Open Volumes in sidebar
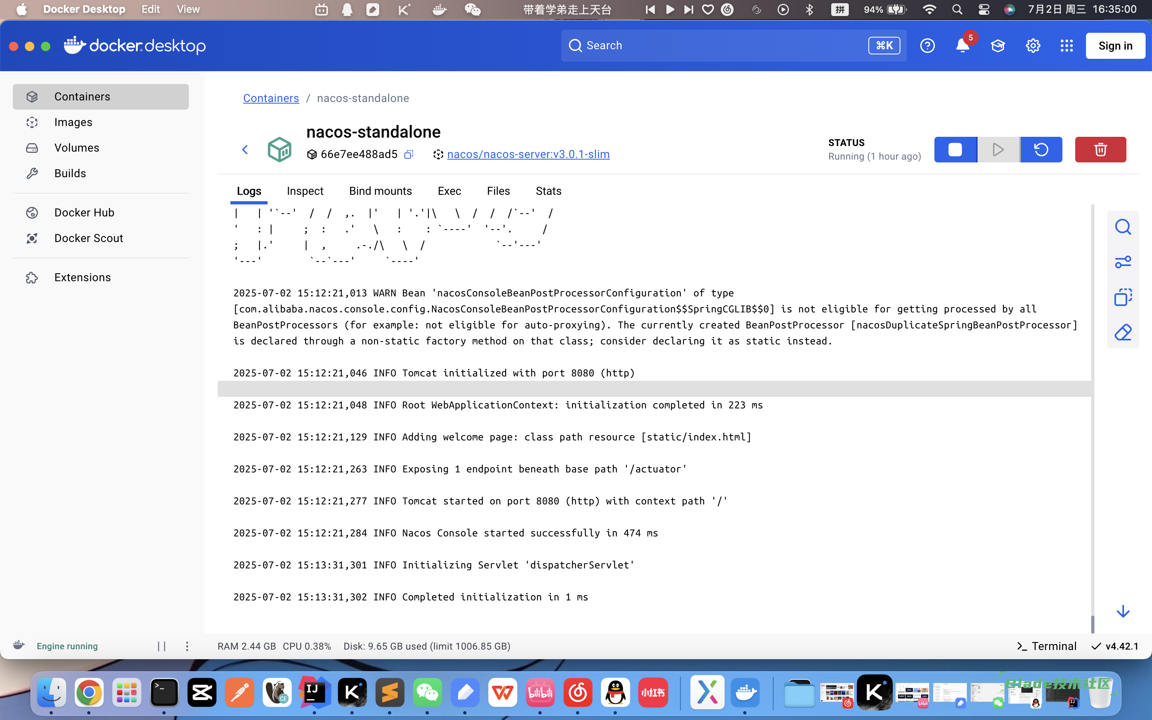Screen dimensions: 1152x720 tap(100, 148)
